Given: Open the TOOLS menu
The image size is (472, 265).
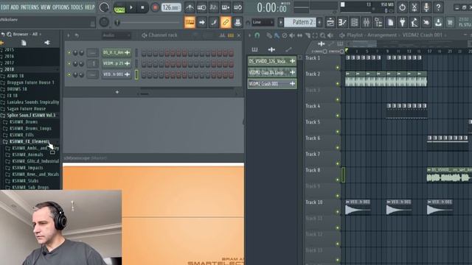Looking at the screenshot, I should coord(77,7).
